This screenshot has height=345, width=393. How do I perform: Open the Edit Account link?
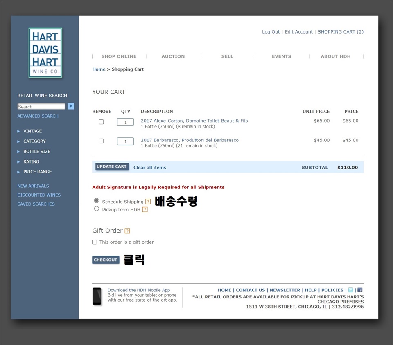coord(299,32)
